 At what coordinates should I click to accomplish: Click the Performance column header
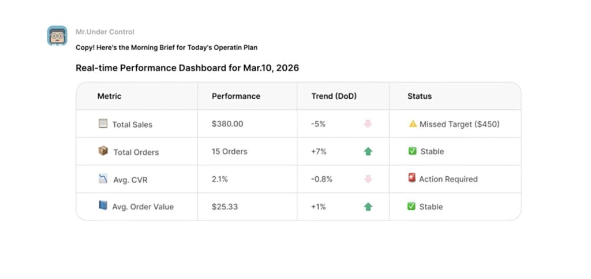tap(235, 96)
